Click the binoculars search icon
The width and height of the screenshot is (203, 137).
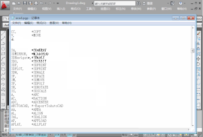tap(138, 3)
